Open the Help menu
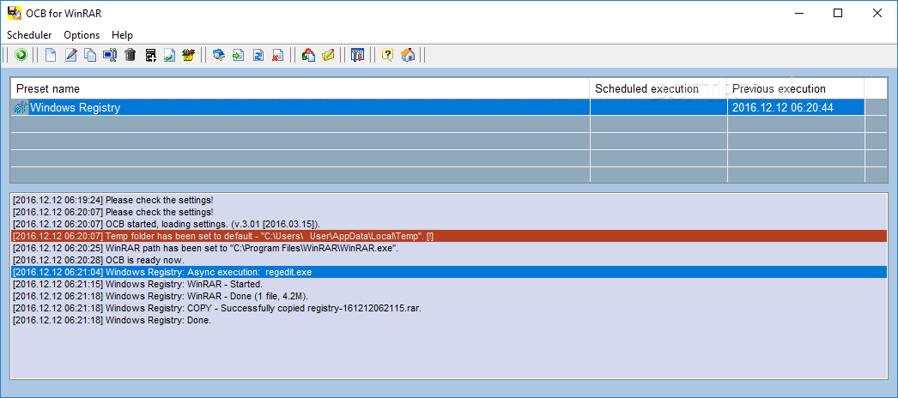898x398 pixels. [122, 35]
